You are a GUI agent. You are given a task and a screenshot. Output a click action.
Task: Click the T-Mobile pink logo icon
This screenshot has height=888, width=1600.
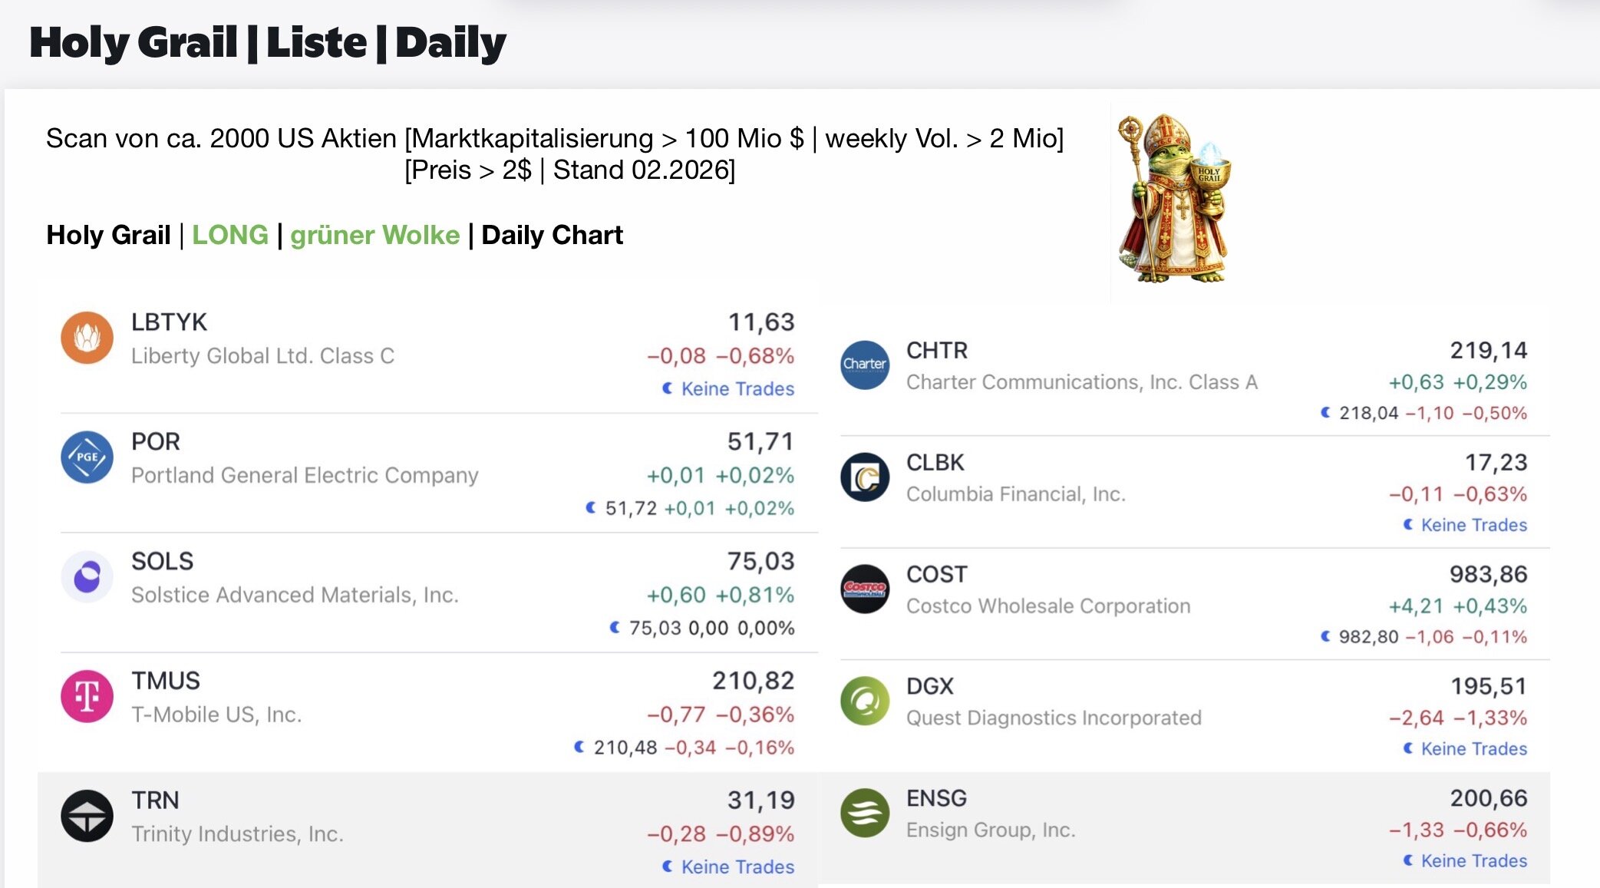pyautogui.click(x=87, y=696)
